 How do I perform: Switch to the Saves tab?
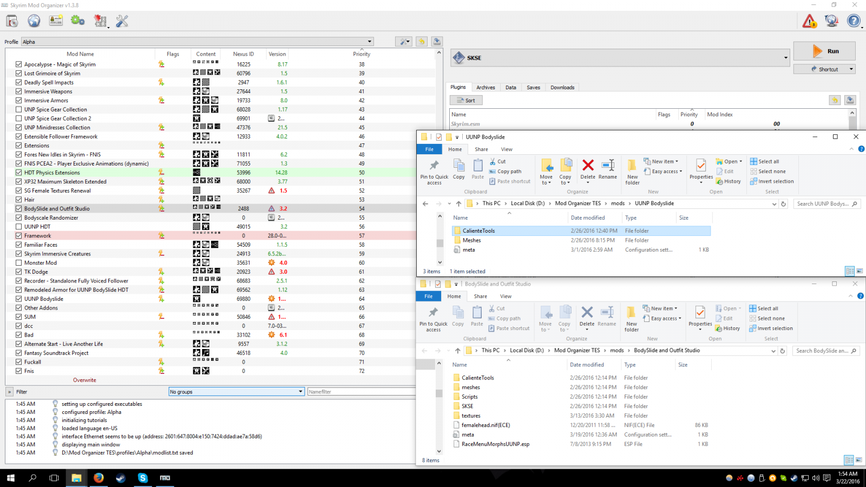coord(534,87)
